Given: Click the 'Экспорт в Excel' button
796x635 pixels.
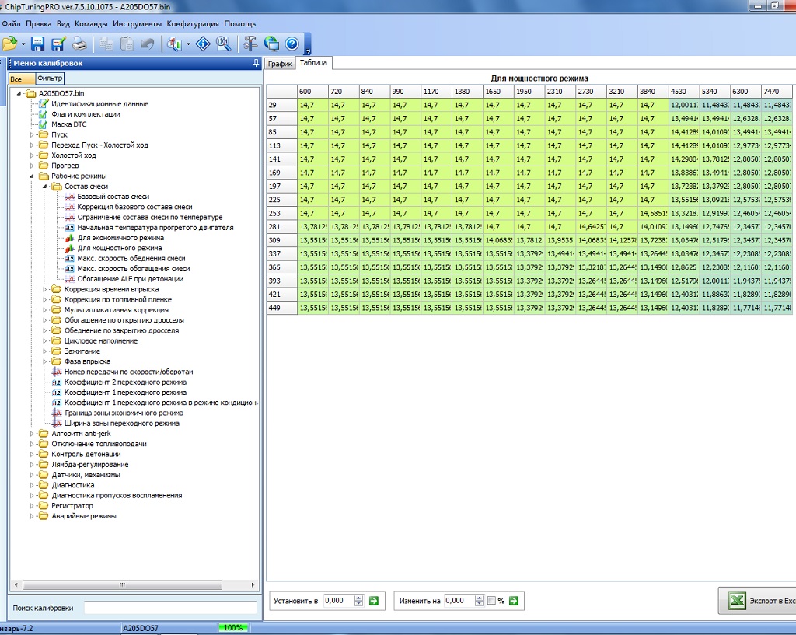Looking at the screenshot, I should 758,601.
